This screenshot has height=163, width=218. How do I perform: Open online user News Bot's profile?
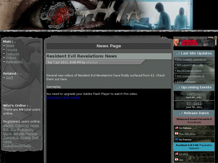[x=34, y=126]
